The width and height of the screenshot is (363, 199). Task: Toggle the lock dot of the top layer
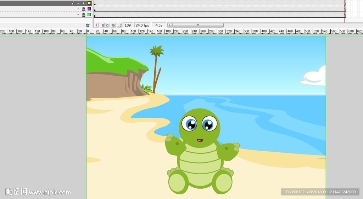(84, 3)
